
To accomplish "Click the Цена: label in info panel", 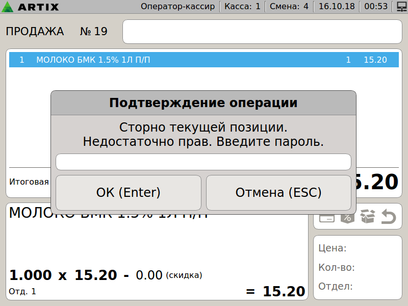I will 333,248.
